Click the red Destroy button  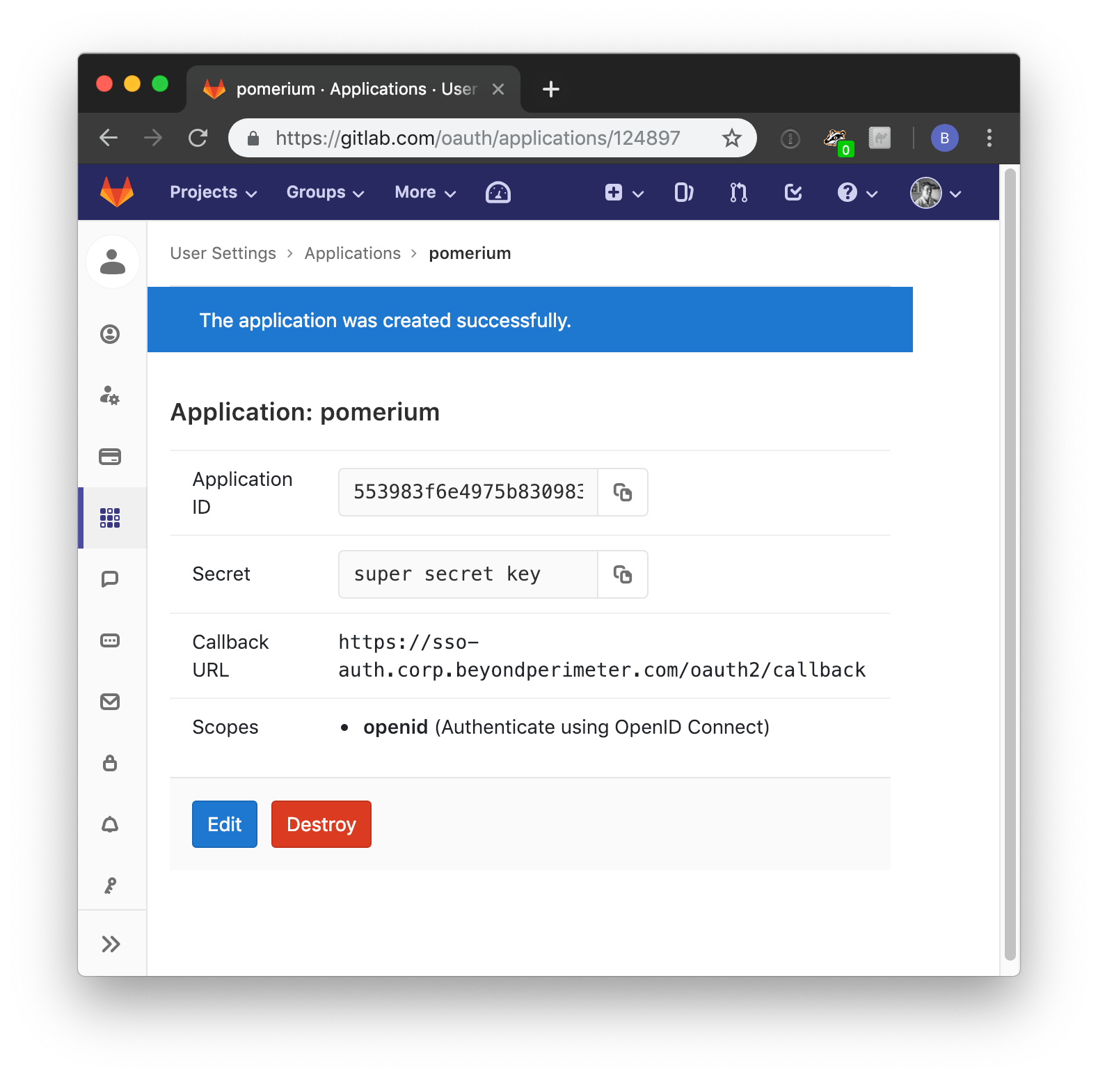(321, 824)
